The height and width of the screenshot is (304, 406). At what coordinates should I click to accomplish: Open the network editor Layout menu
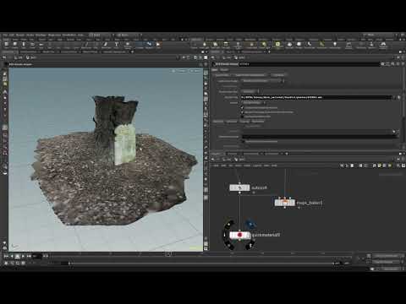[x=257, y=166]
